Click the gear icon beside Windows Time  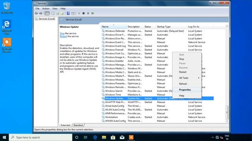(103, 95)
